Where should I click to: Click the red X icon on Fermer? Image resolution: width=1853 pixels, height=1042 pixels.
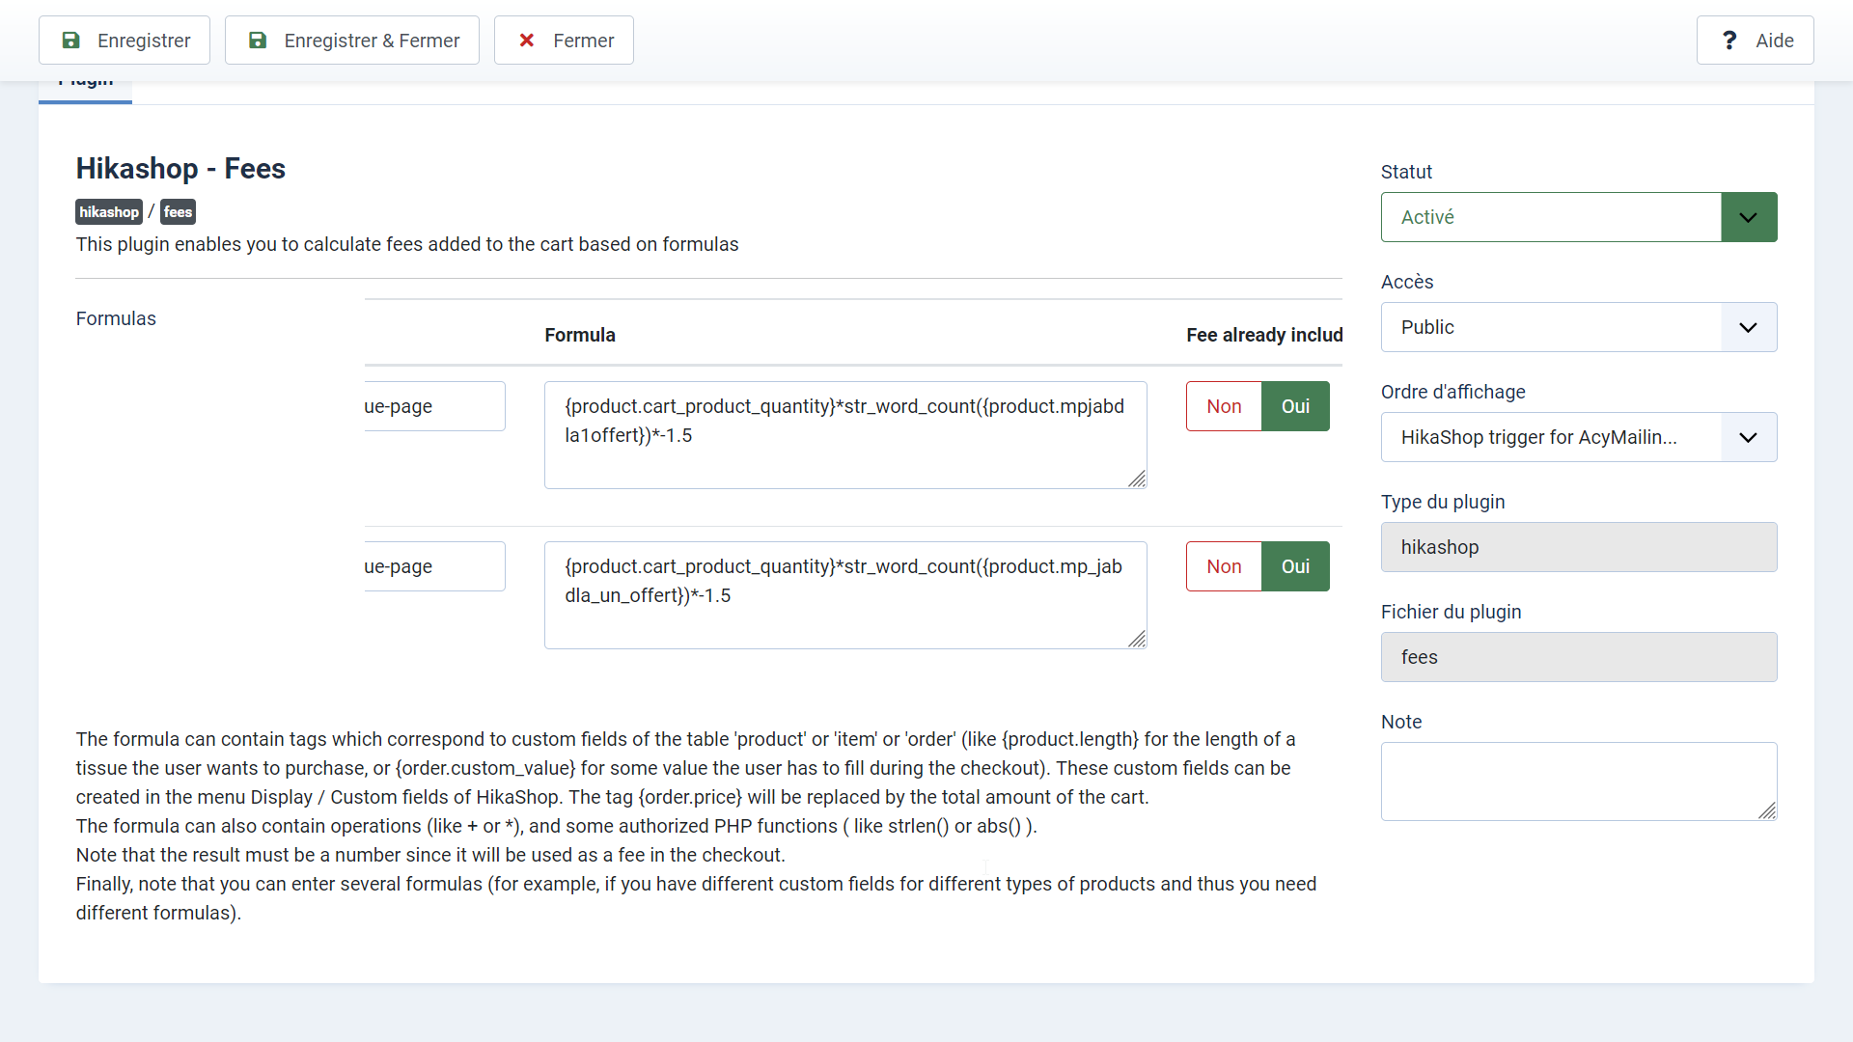coord(527,41)
